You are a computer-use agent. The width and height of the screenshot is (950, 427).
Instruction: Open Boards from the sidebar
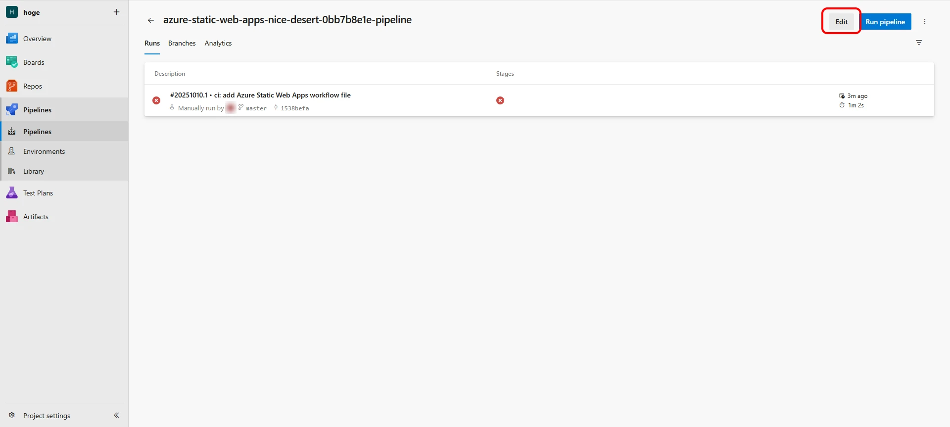34,62
